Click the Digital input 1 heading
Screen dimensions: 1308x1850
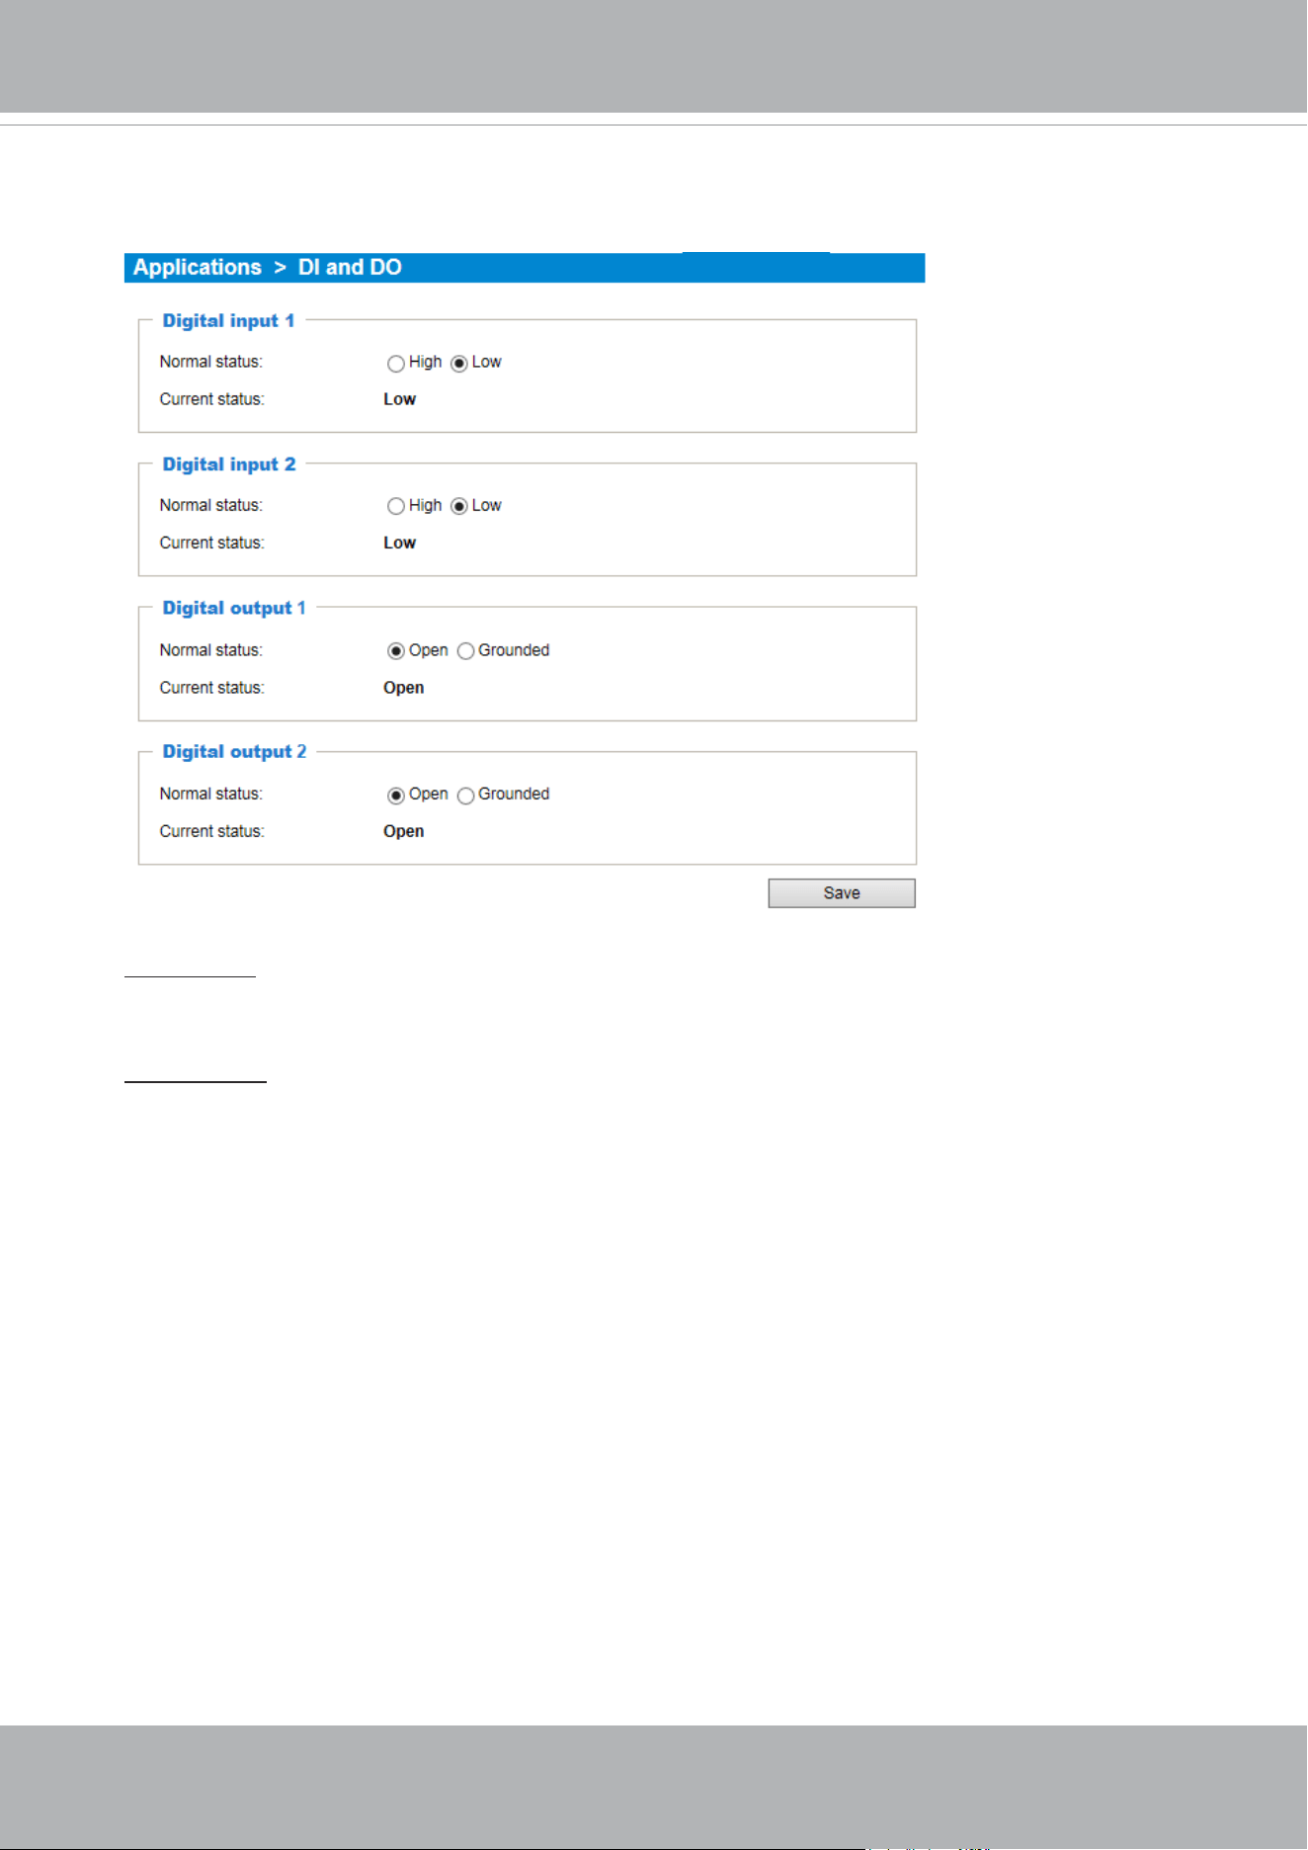click(x=228, y=321)
